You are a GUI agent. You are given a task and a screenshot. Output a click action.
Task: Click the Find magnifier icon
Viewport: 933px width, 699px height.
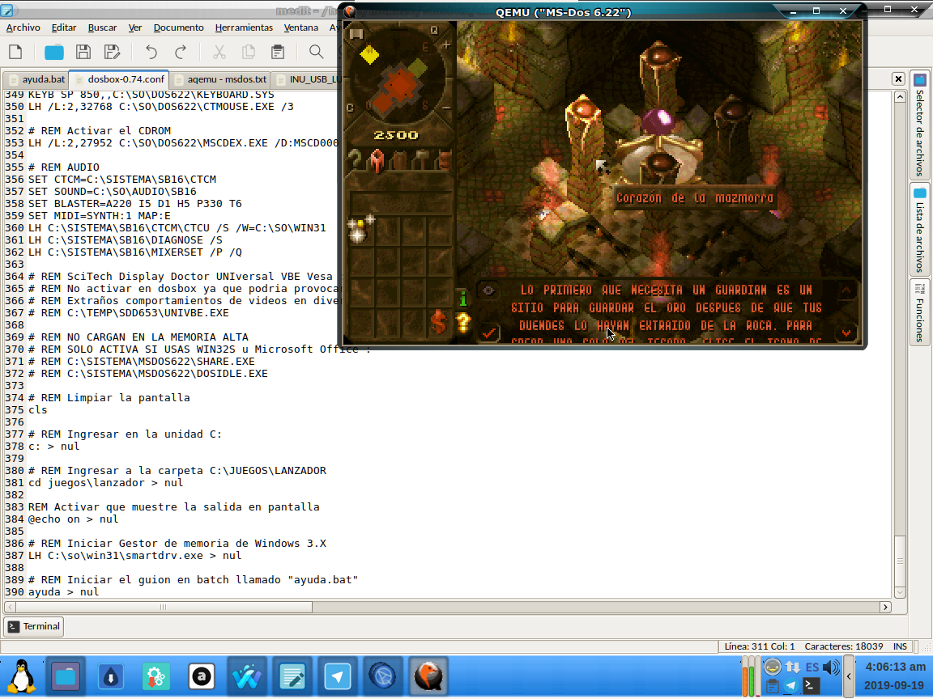click(317, 53)
